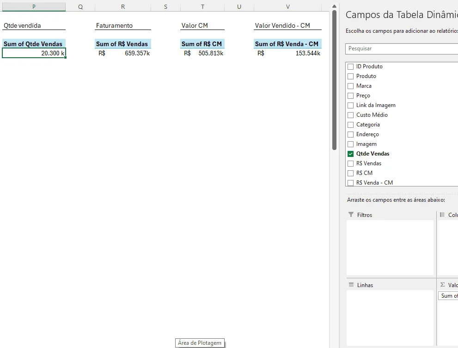
Task: Click the vertical sheet scrollbar thumb
Action: 335,80
